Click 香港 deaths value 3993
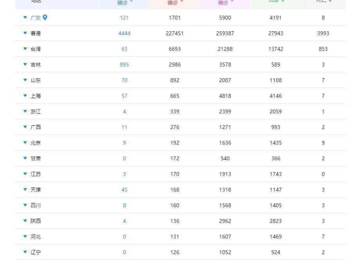The height and width of the screenshot is (260, 364). point(323,33)
